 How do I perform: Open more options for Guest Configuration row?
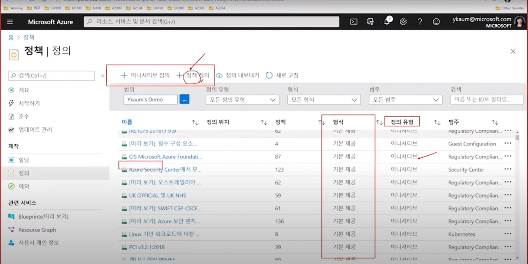point(508,143)
